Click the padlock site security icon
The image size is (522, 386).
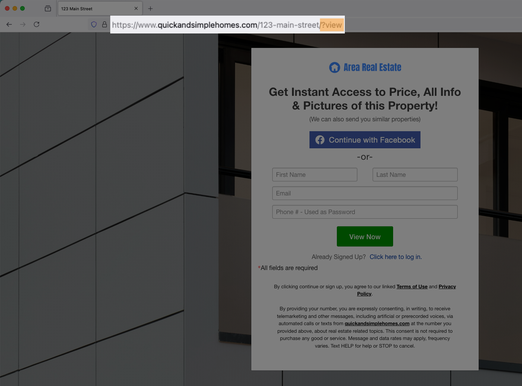pos(105,24)
